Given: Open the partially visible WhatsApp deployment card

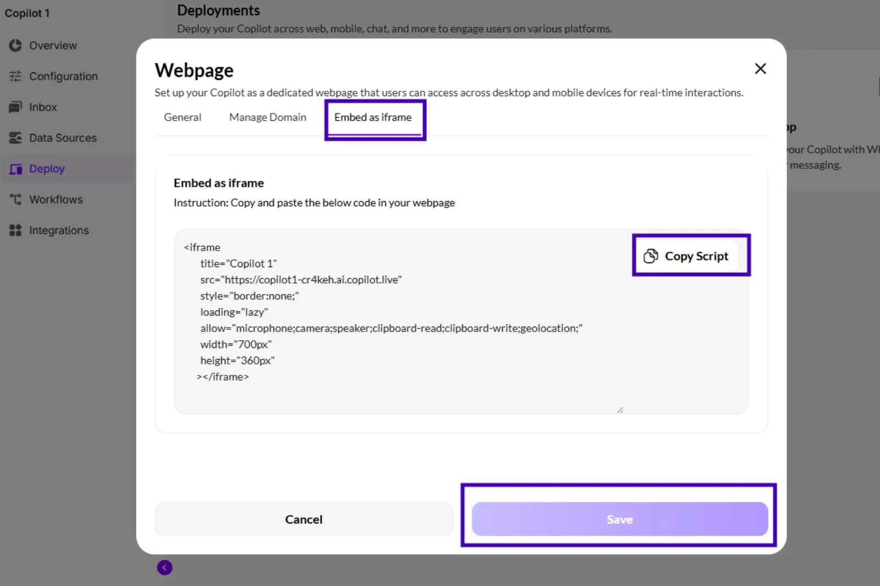Looking at the screenshot, I should 825,148.
